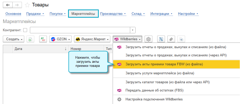Click the document structure icon
Viewport: 240px width, 104px height.
click(x=161, y=39)
